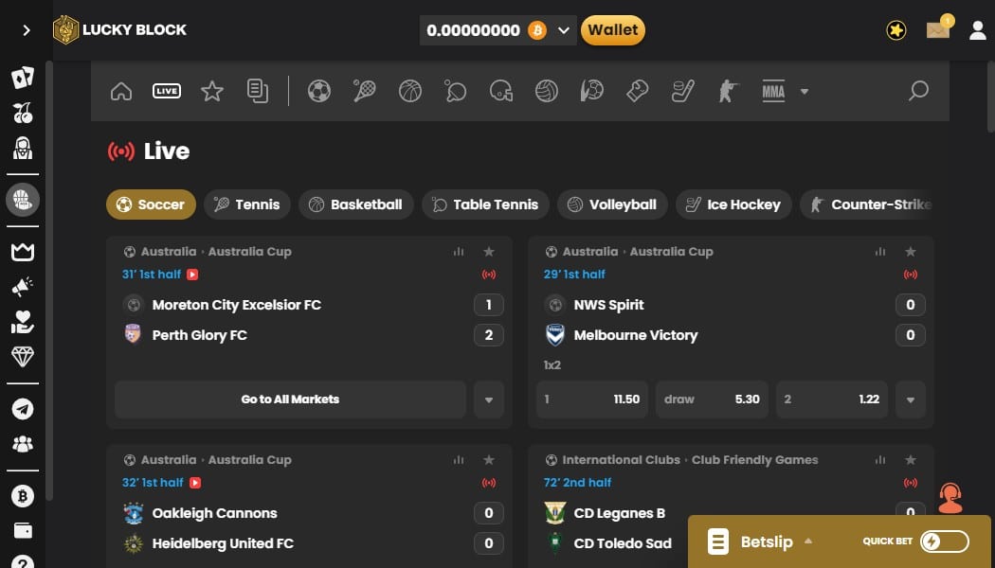Open the user profile icon
This screenshot has width=995, height=568.
(x=978, y=30)
